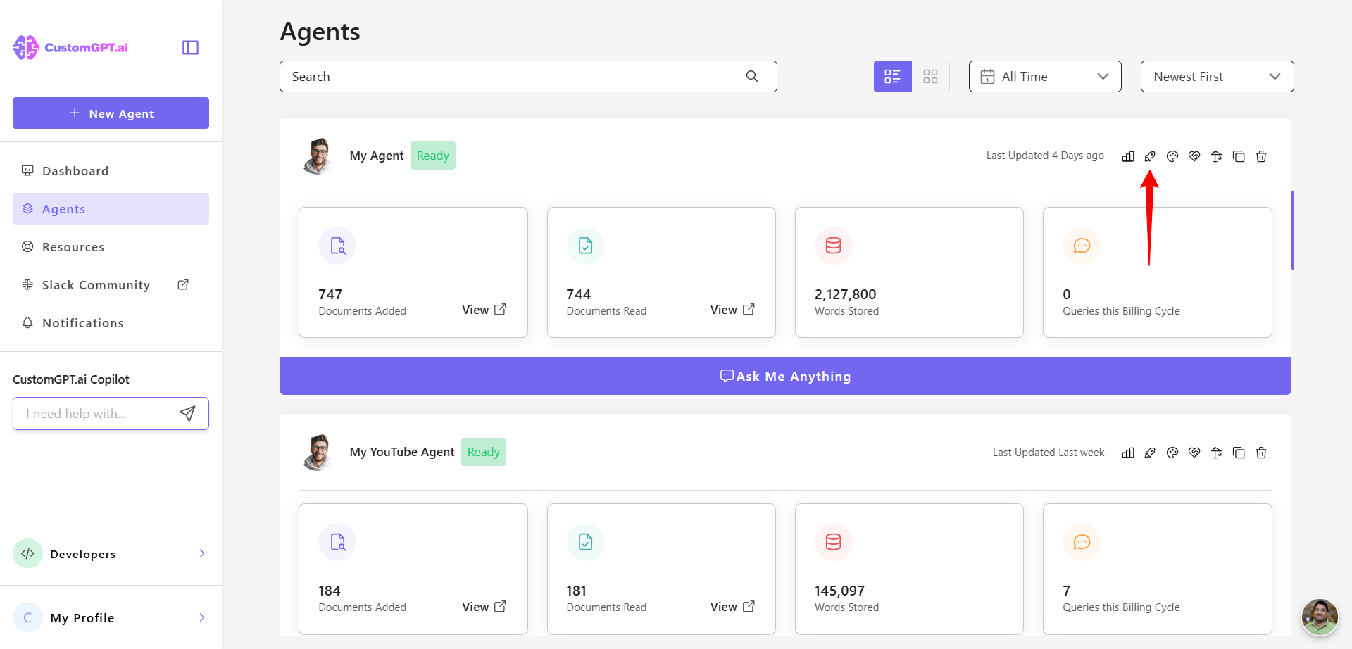Click the 'Last Updated Last week' text

(x=1049, y=453)
